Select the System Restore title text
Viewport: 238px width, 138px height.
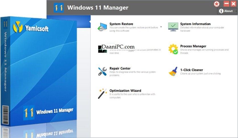tap(121, 24)
